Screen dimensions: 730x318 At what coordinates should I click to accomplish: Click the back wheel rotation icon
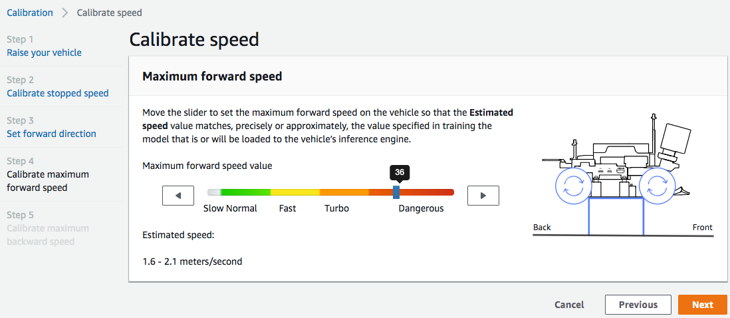click(570, 186)
